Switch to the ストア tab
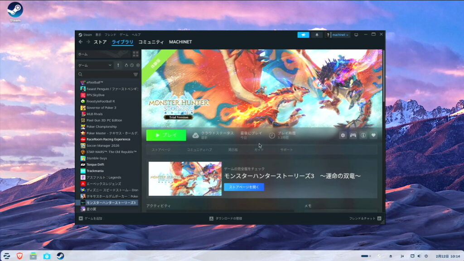The width and height of the screenshot is (464, 261). pyautogui.click(x=100, y=42)
